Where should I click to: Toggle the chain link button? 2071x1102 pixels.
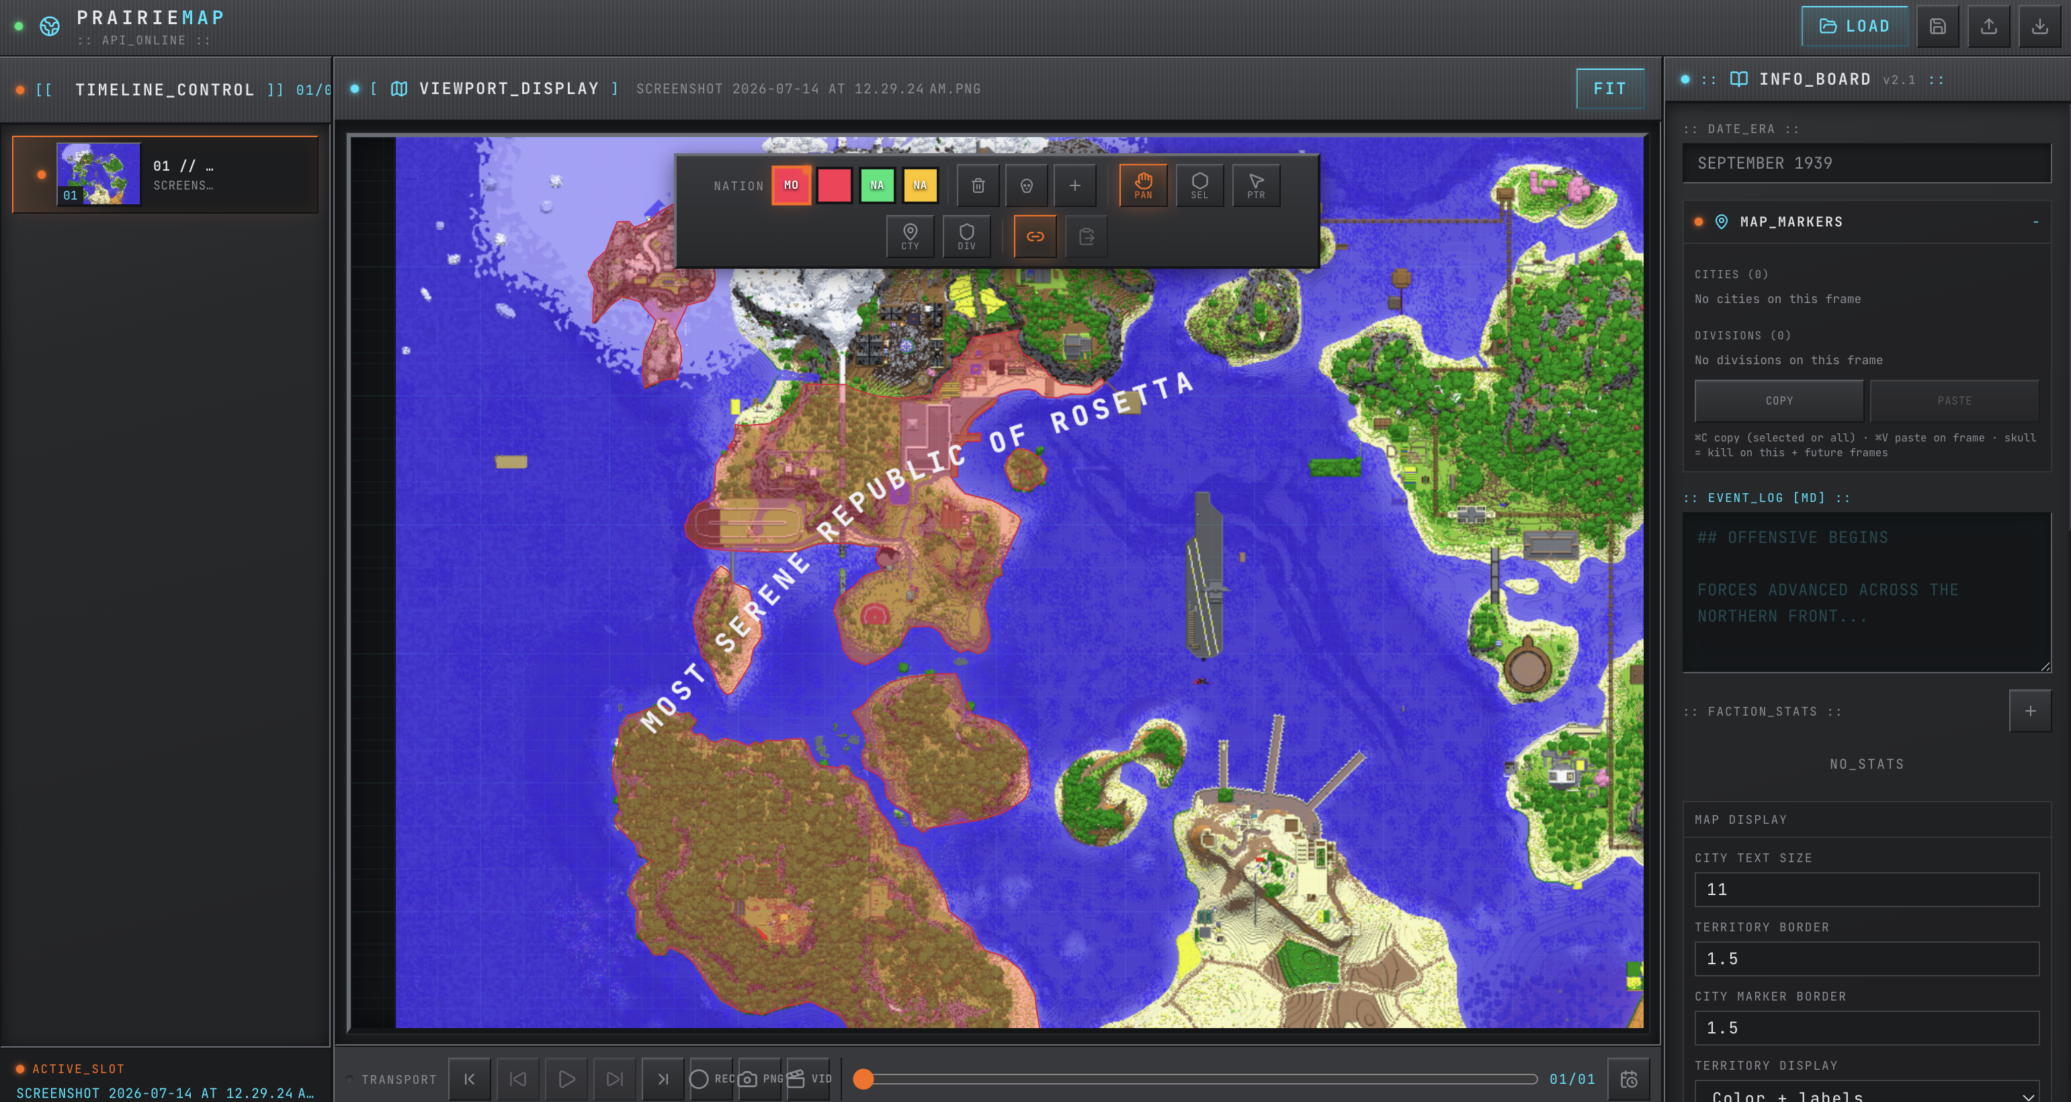[x=1035, y=237]
